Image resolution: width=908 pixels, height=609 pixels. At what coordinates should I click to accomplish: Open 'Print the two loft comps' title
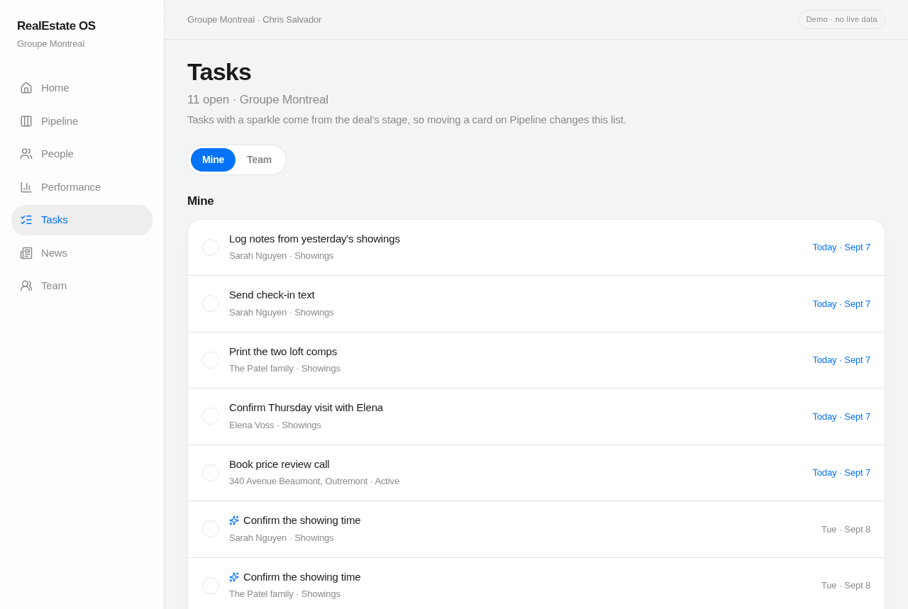click(283, 352)
